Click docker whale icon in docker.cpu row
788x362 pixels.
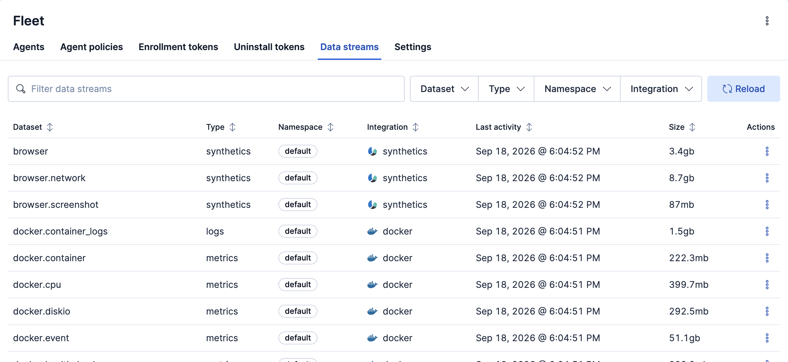pyautogui.click(x=372, y=285)
